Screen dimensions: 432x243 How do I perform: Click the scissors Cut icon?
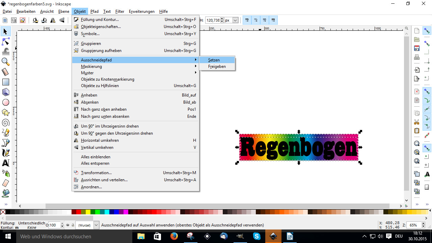click(x=417, y=122)
